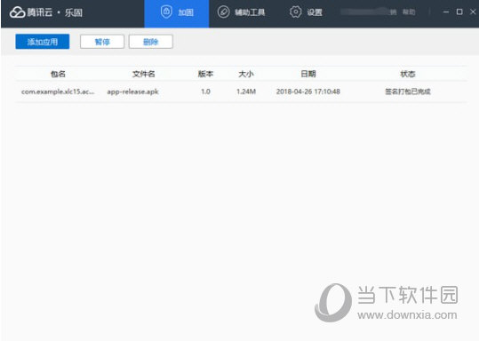Sort by the 文件名 column header
Viewport: 479px width, 341px height.
144,74
